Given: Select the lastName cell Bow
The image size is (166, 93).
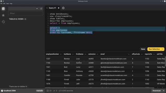Looking at the screenshot, I should point(66,71).
